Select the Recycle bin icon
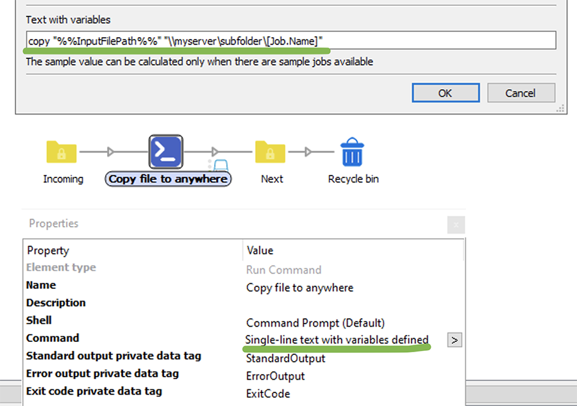Screen dimensions: 577x406 point(352,152)
